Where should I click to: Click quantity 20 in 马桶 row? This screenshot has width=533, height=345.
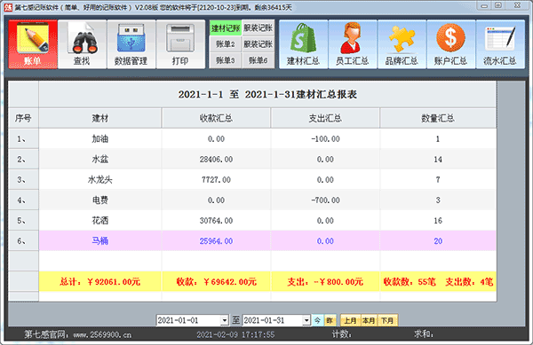coord(438,241)
